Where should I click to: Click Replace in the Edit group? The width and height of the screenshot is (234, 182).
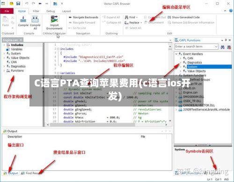132,23
